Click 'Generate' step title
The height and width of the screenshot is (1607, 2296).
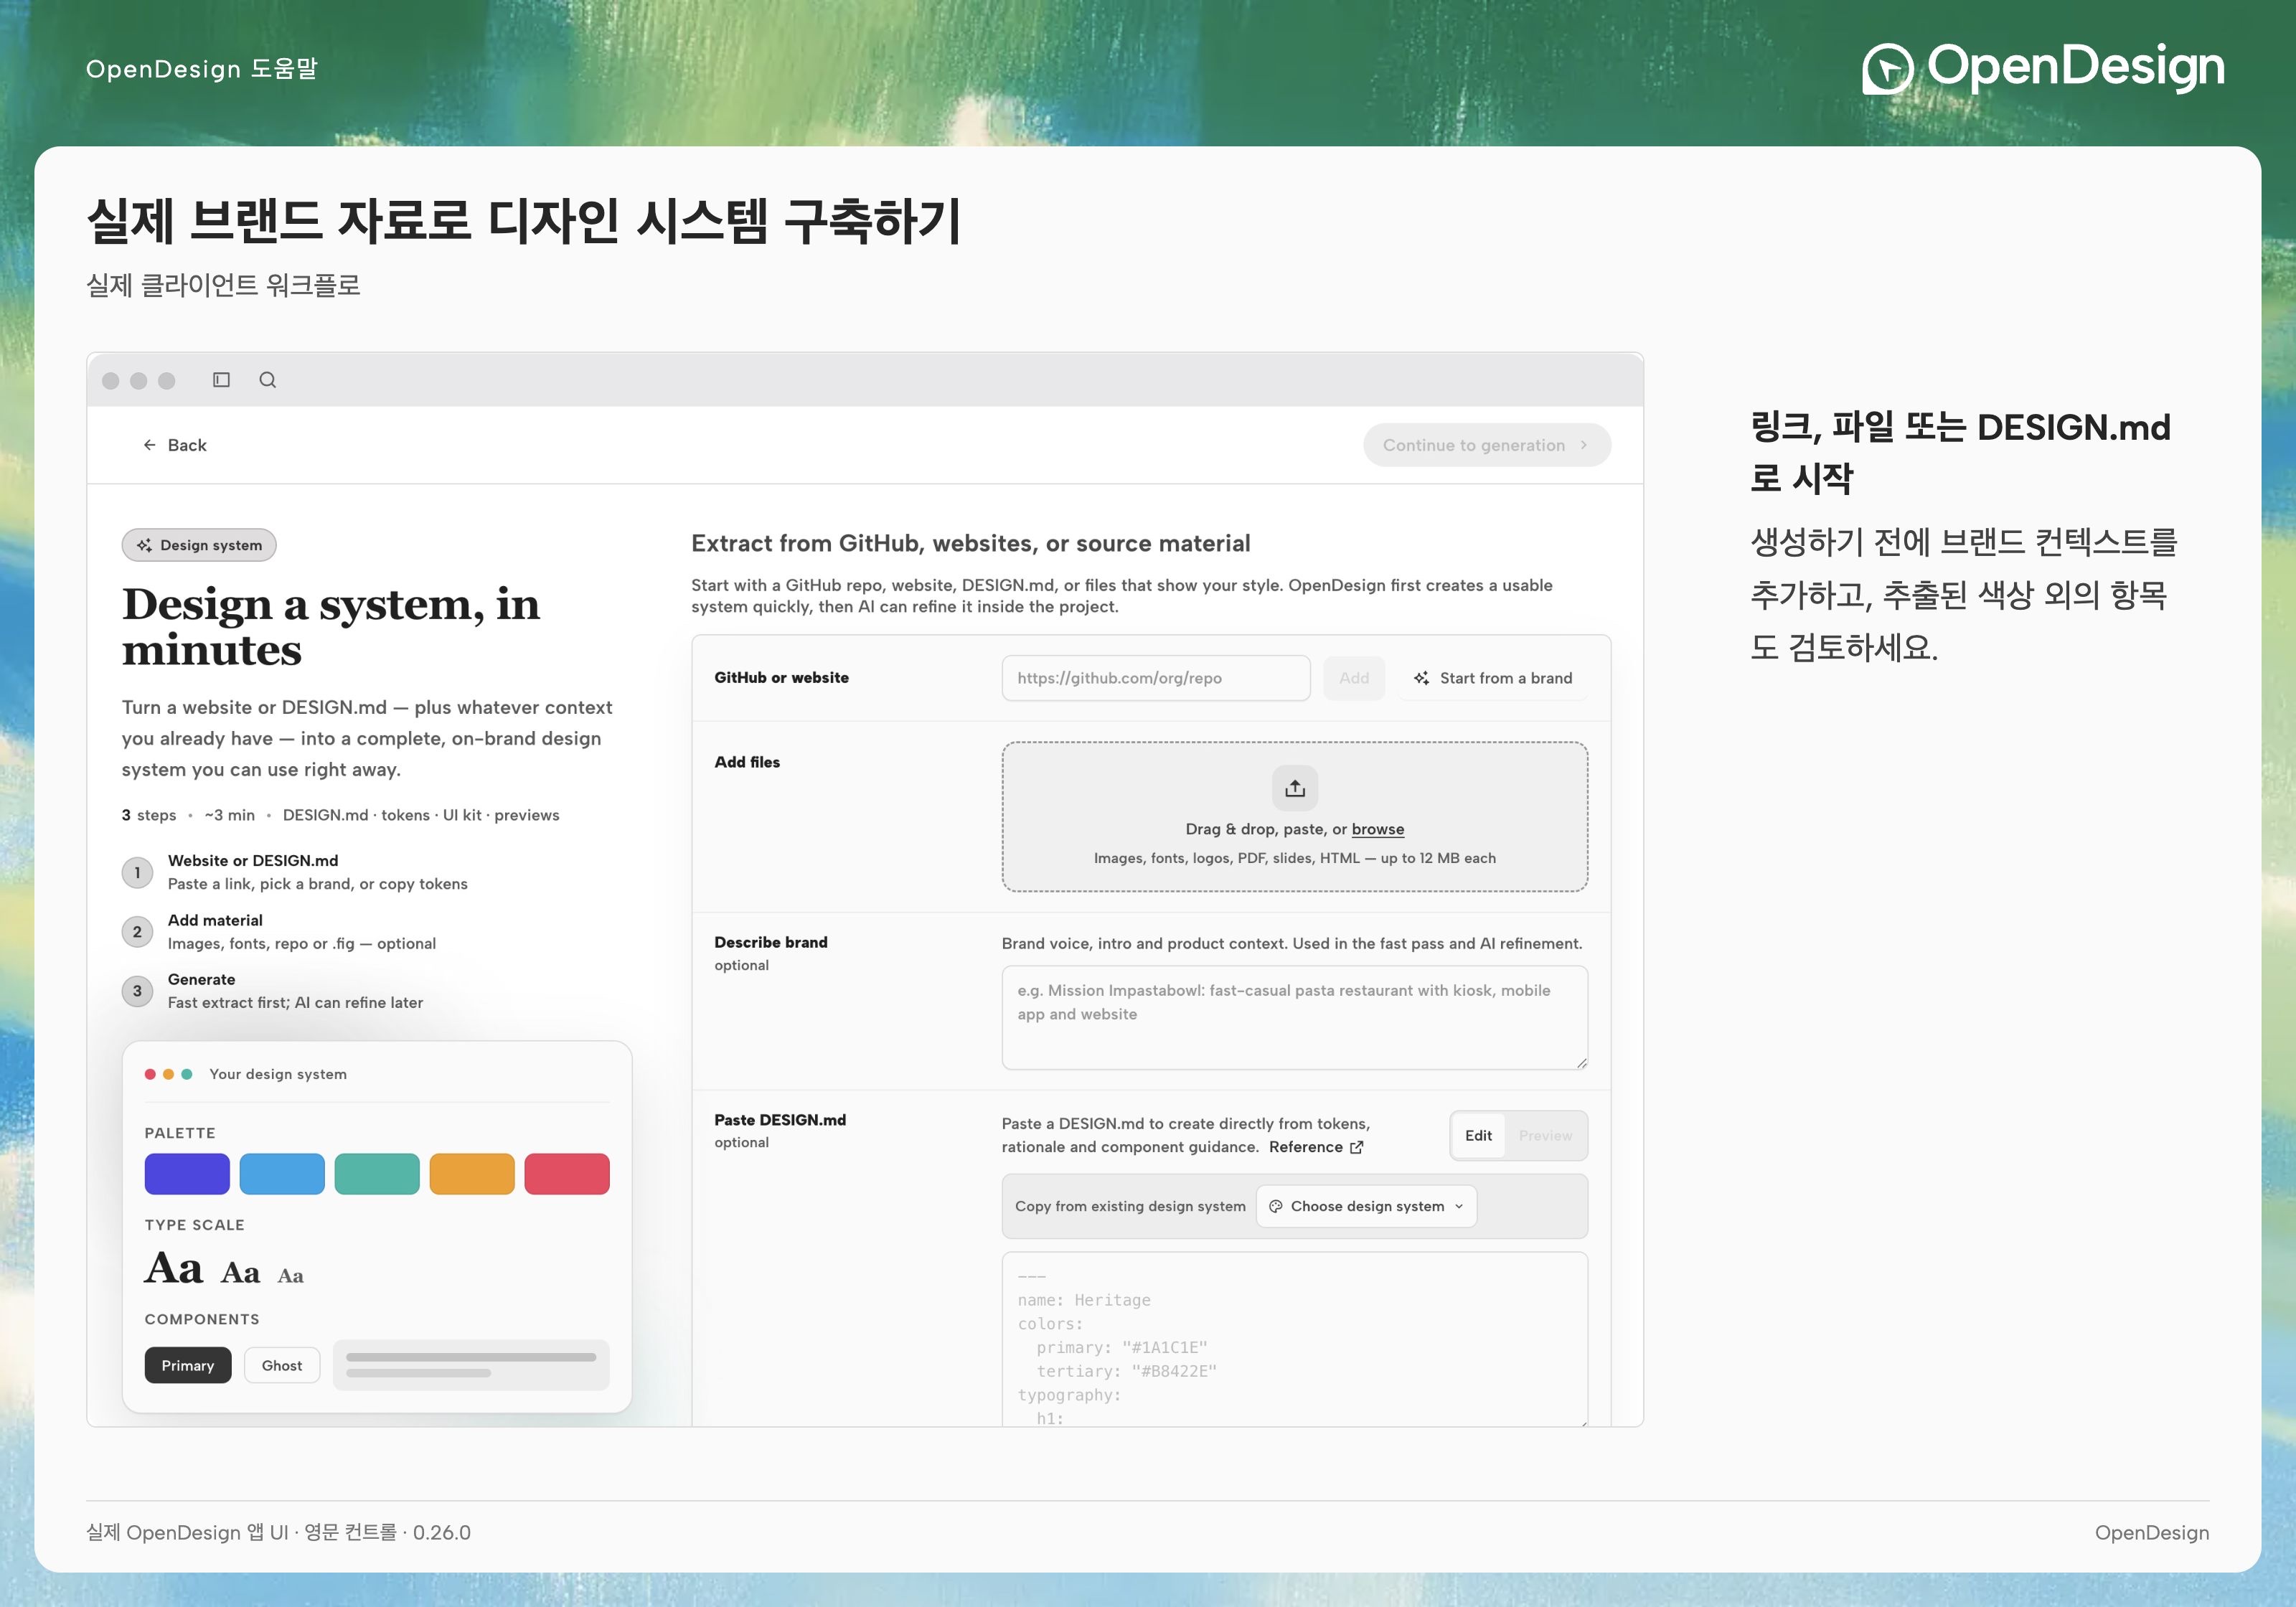(x=202, y=980)
